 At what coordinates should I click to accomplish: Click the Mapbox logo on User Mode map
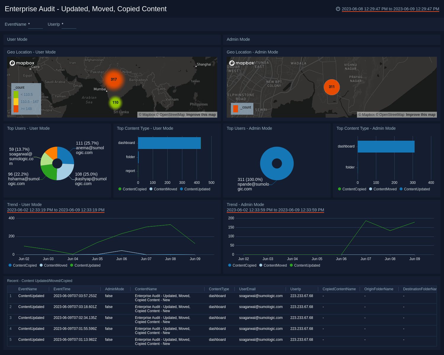click(x=22, y=63)
